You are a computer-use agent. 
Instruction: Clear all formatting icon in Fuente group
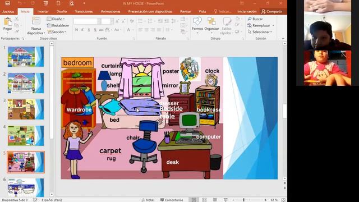tap(132, 21)
